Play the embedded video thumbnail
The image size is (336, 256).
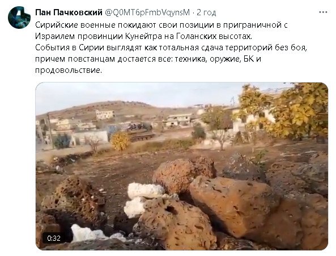[182, 166]
